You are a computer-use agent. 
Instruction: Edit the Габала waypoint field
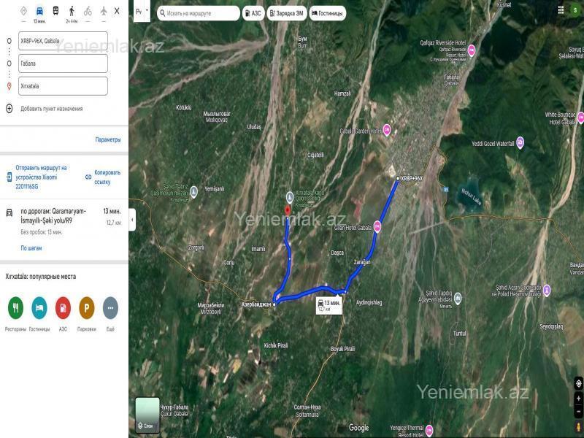[63, 64]
